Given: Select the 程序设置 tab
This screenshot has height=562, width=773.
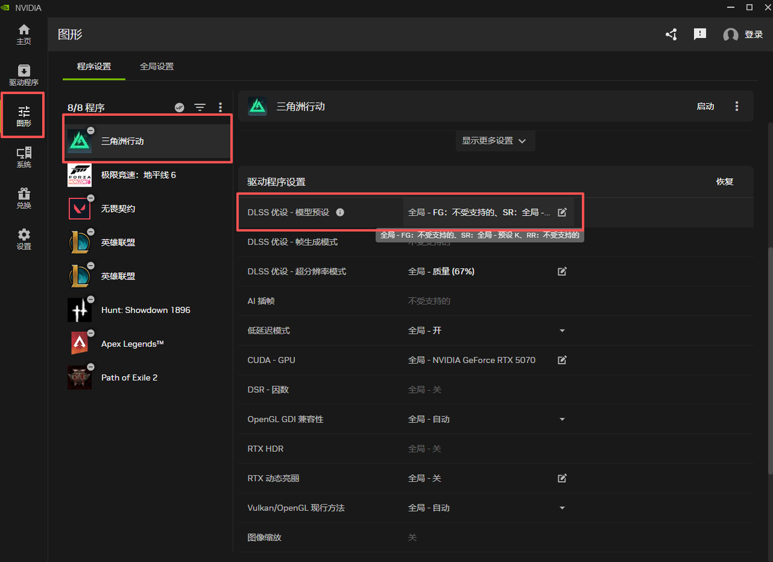Looking at the screenshot, I should click(x=94, y=67).
